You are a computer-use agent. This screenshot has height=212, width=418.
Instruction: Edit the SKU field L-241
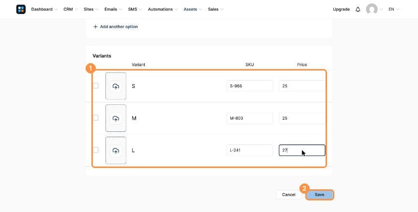(x=250, y=150)
